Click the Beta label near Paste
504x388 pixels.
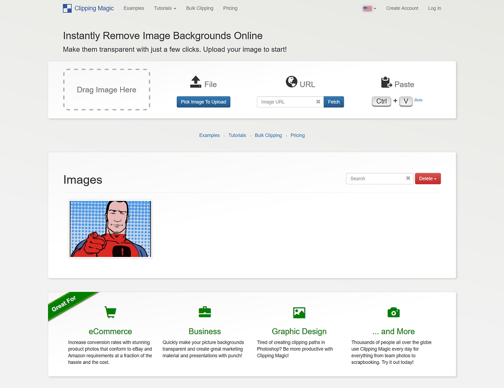[x=418, y=100]
